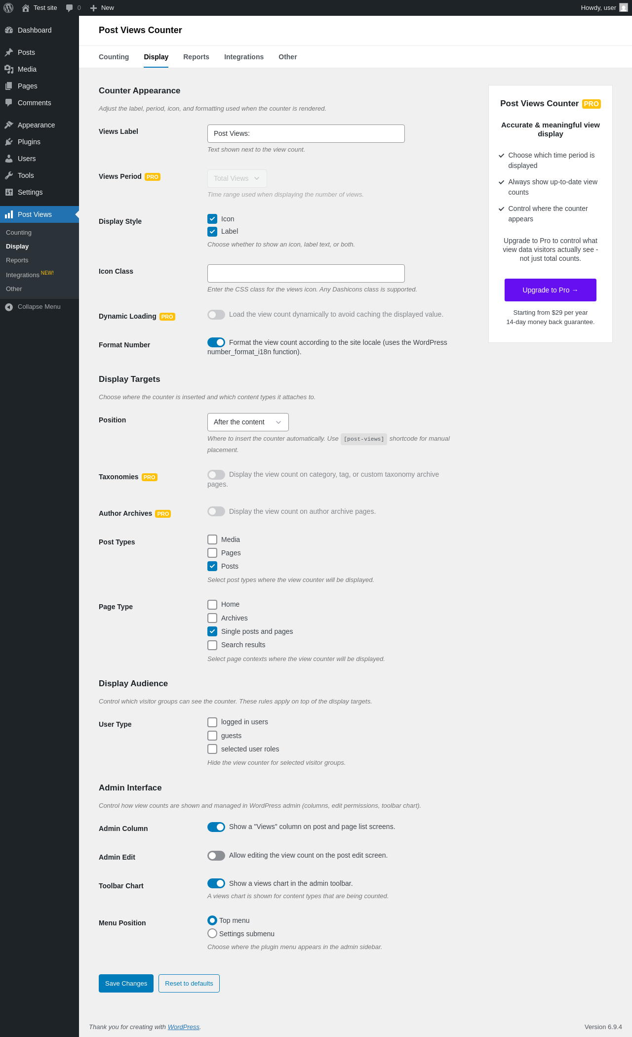This screenshot has height=1037, width=632.
Task: Click the plus New icon
Action: [93, 8]
